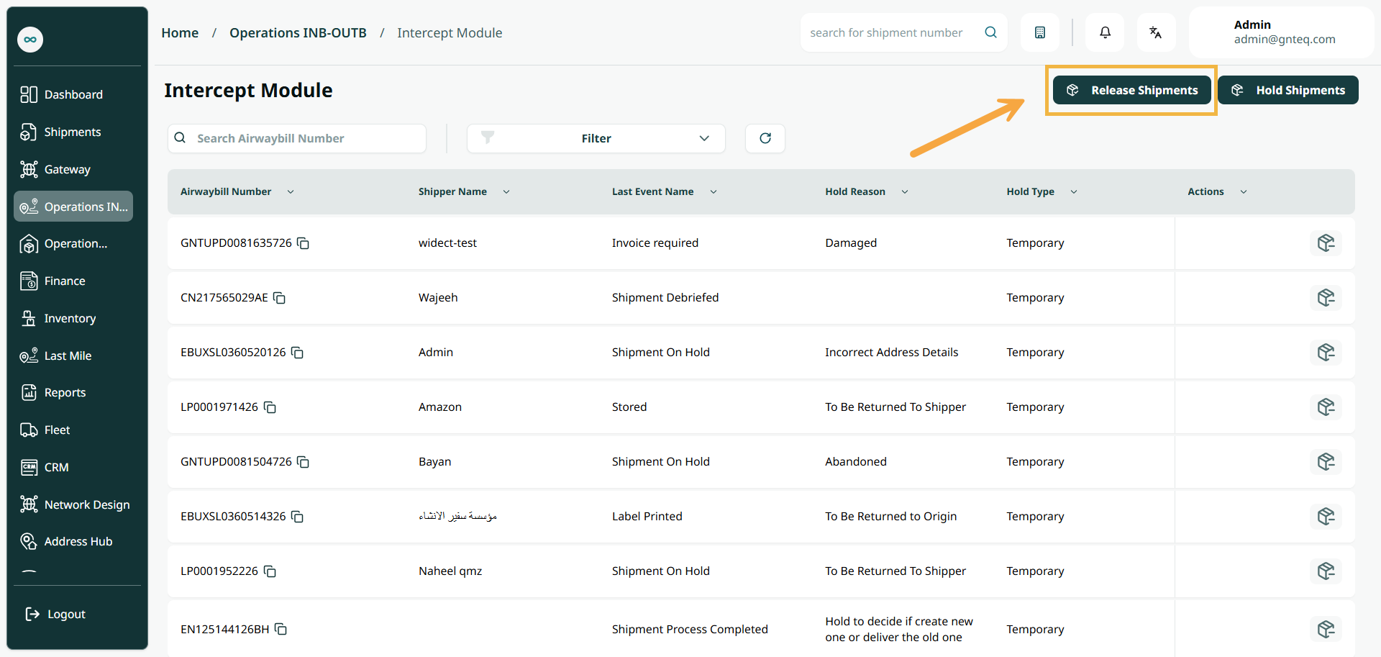Go to the Gateway section

tap(73, 169)
